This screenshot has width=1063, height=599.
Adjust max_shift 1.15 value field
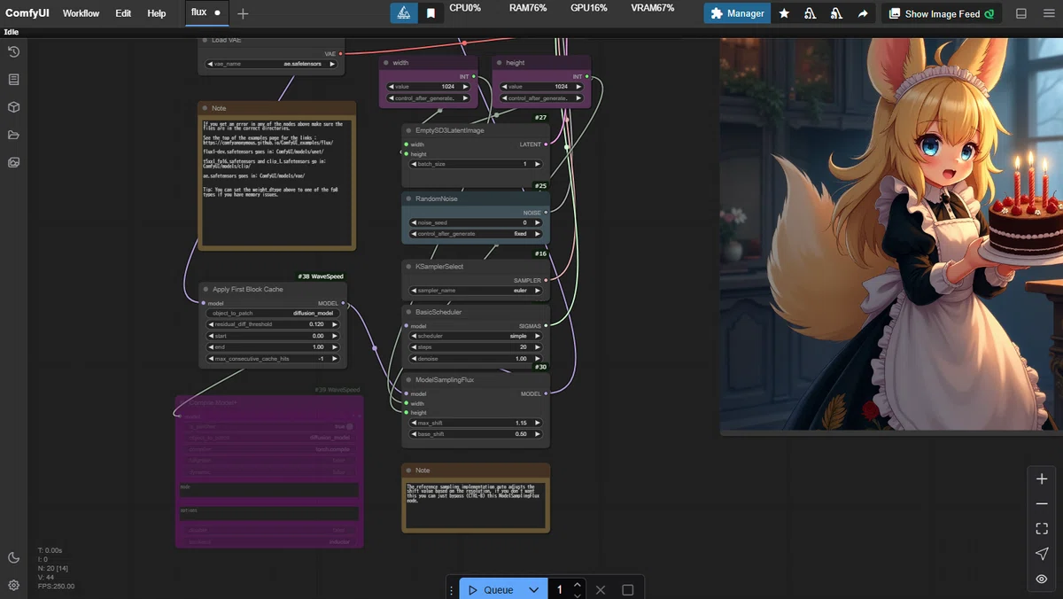coord(476,423)
